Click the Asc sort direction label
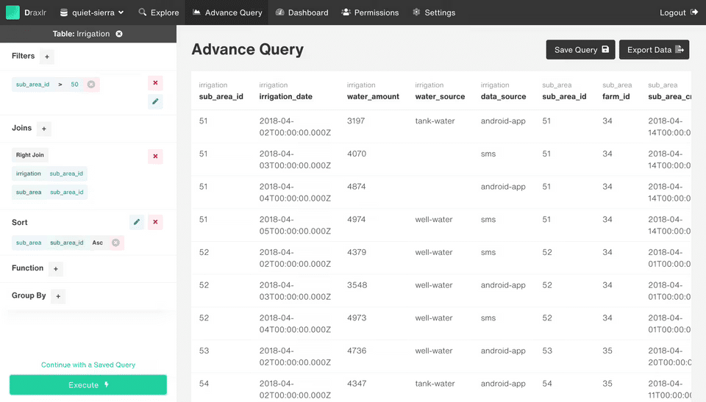706x402 pixels. pyautogui.click(x=97, y=243)
